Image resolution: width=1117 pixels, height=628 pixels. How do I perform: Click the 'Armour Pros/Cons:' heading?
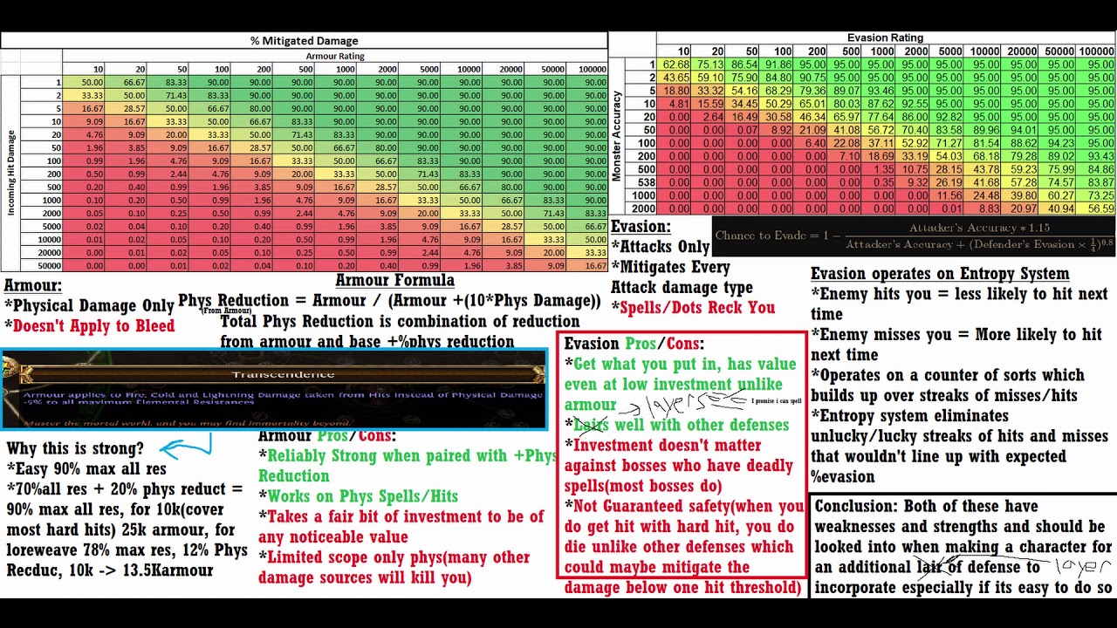326,435
